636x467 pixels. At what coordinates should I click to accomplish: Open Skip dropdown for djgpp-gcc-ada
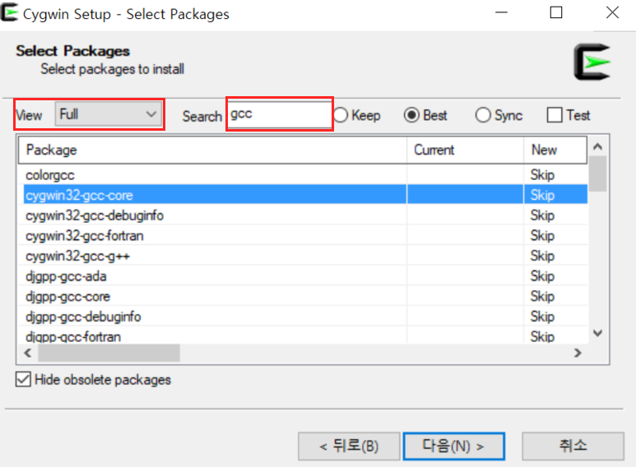pyautogui.click(x=543, y=276)
